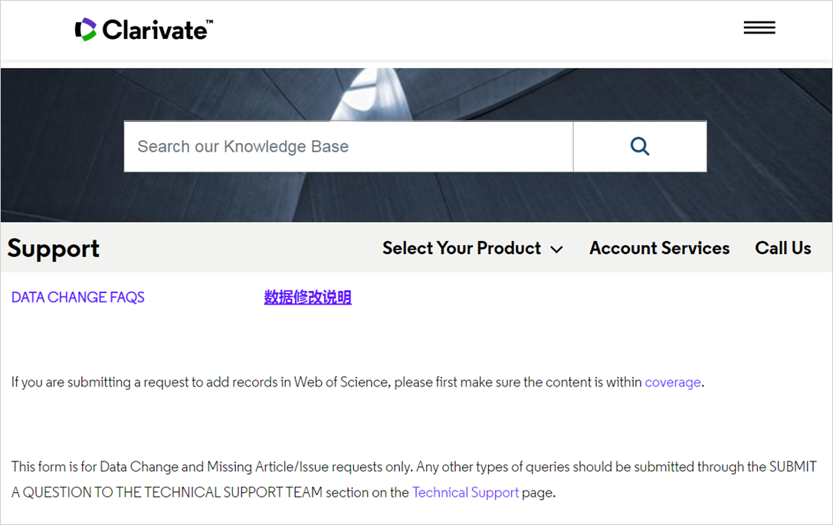The height and width of the screenshot is (525, 833).
Task: Open the Select Your Product dropdown
Action: 461,249
